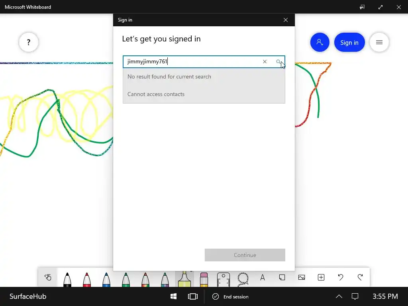408x306 pixels.
Task: Open the help question mark button
Action: [x=29, y=42]
